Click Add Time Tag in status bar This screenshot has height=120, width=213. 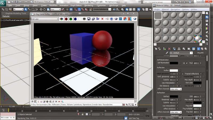click(x=134, y=118)
